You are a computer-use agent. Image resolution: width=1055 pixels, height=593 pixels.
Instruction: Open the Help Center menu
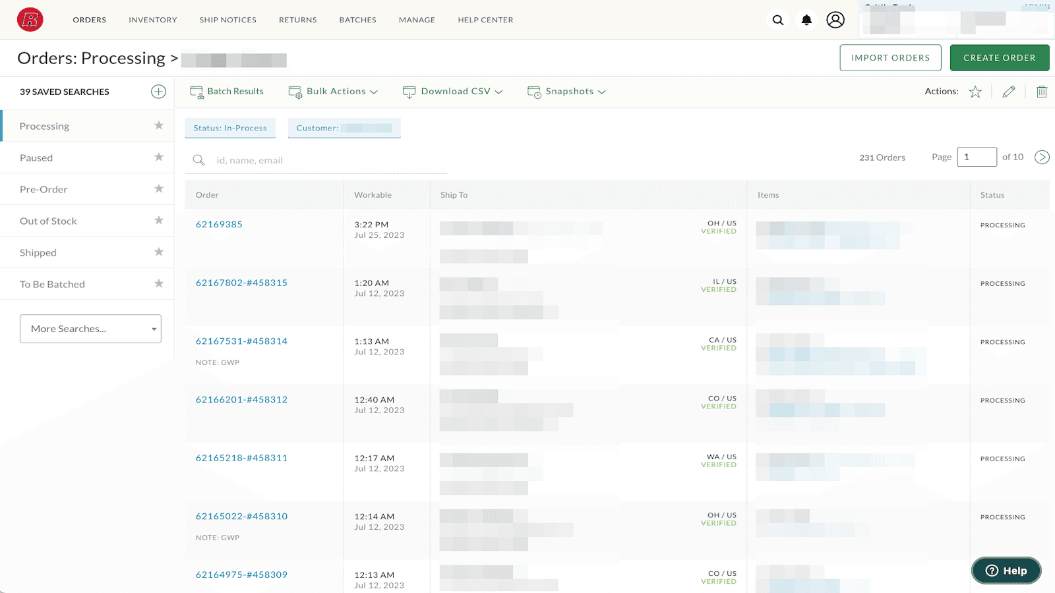click(x=486, y=20)
